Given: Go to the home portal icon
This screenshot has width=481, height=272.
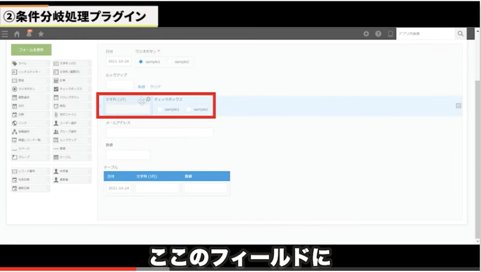Looking at the screenshot, I should click(17, 34).
